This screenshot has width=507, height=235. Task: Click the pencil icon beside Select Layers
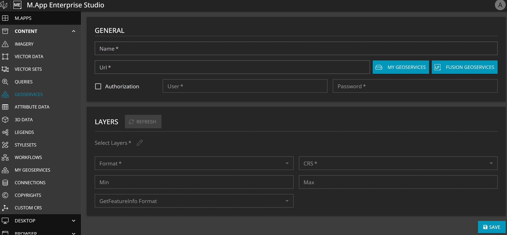[140, 143]
